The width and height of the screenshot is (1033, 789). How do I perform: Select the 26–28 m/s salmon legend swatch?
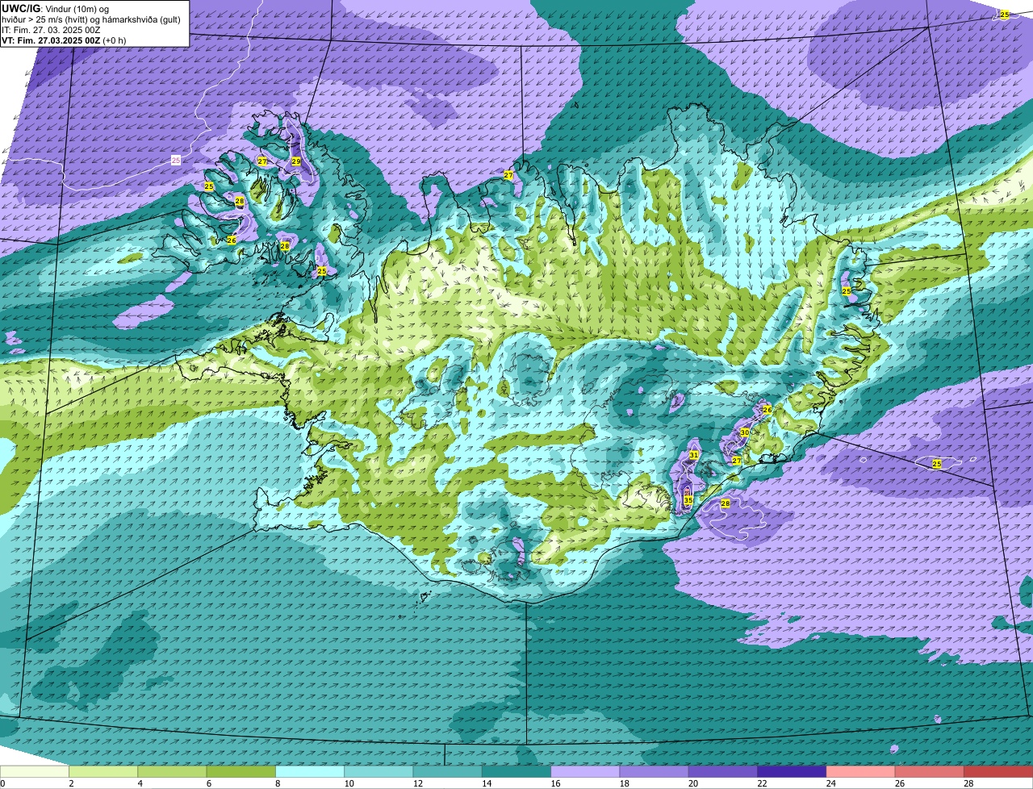(x=930, y=771)
